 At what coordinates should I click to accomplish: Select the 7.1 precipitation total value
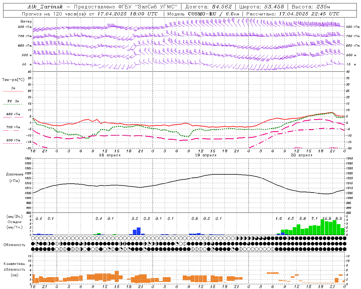pyautogui.click(x=314, y=218)
